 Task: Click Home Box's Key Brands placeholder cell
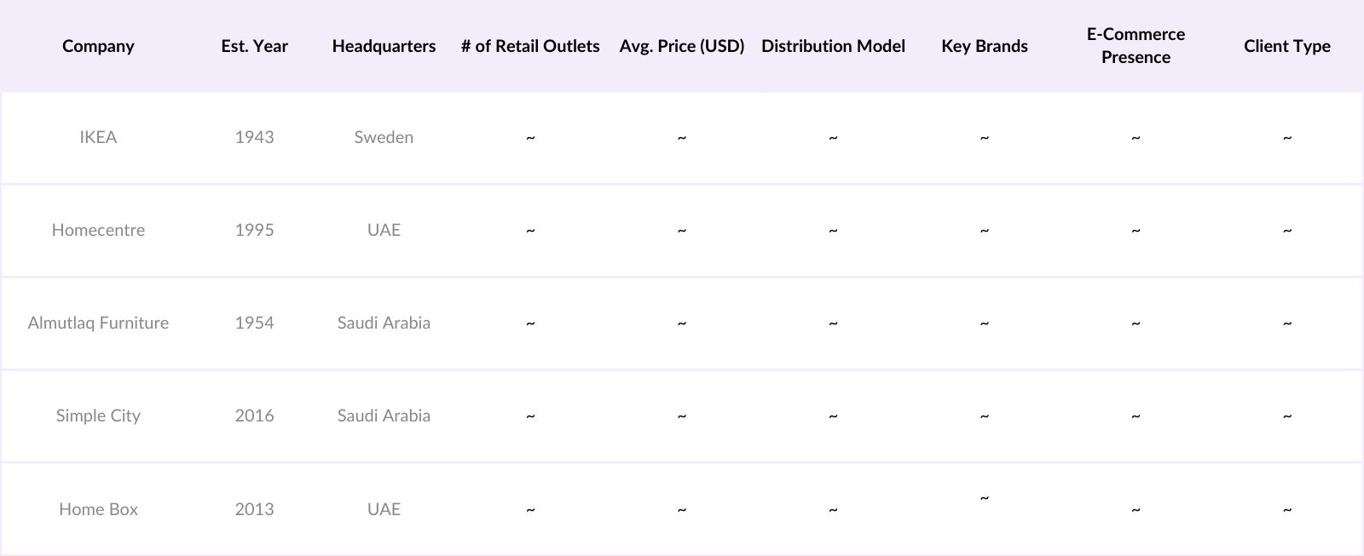[x=985, y=498]
